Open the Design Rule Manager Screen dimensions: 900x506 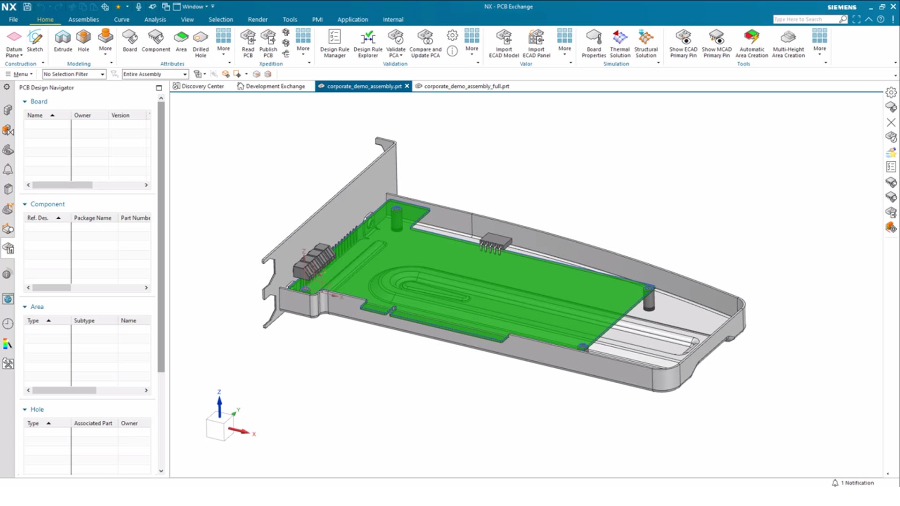(334, 42)
